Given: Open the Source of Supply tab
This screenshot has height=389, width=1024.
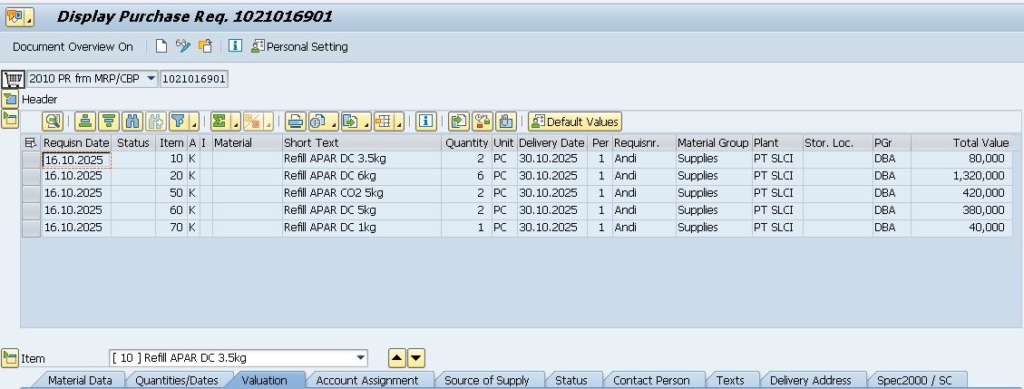Looking at the screenshot, I should coord(486,381).
